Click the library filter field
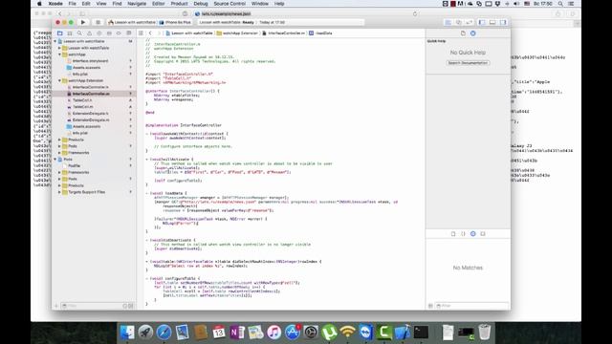 471,306
